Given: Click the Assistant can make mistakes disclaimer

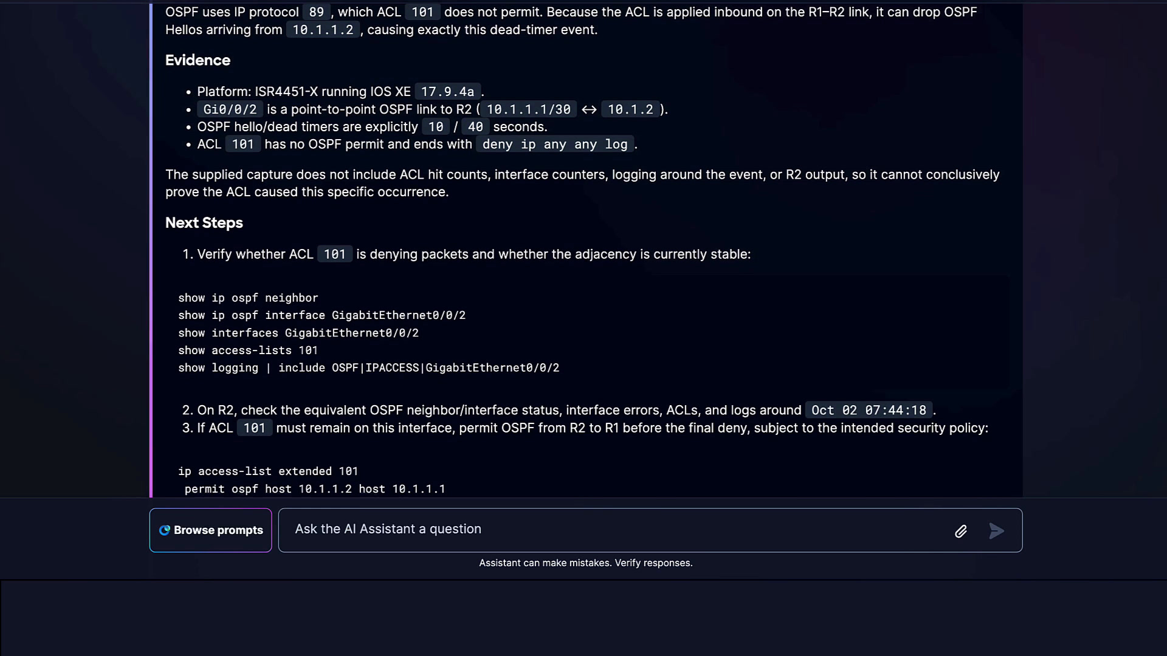Looking at the screenshot, I should pos(586,563).
